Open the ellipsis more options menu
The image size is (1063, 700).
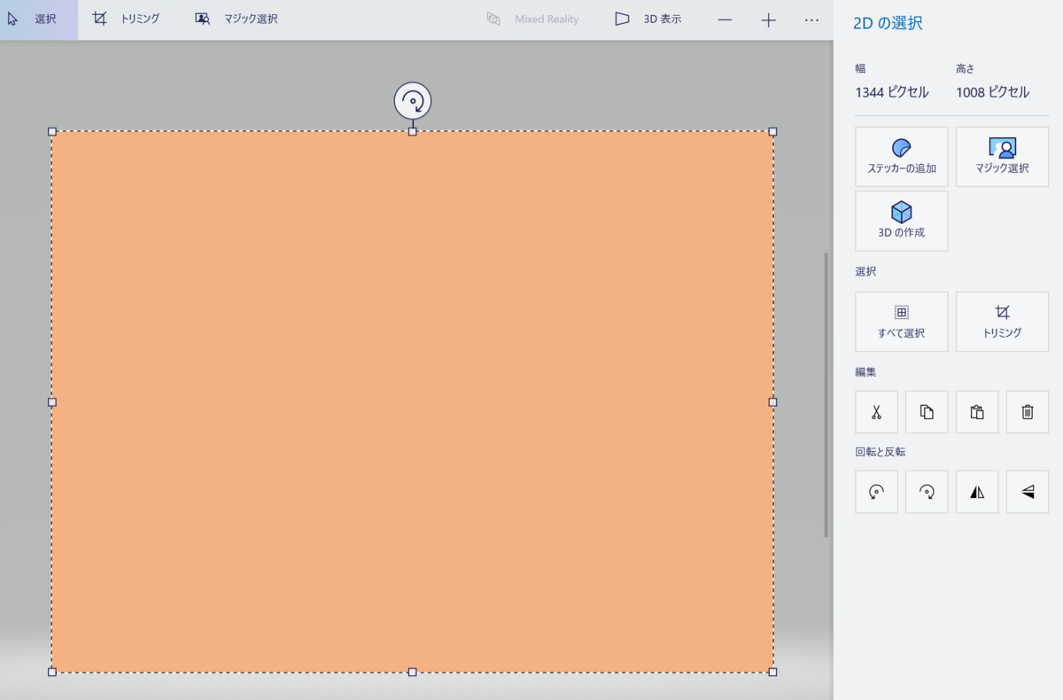pyautogui.click(x=810, y=19)
